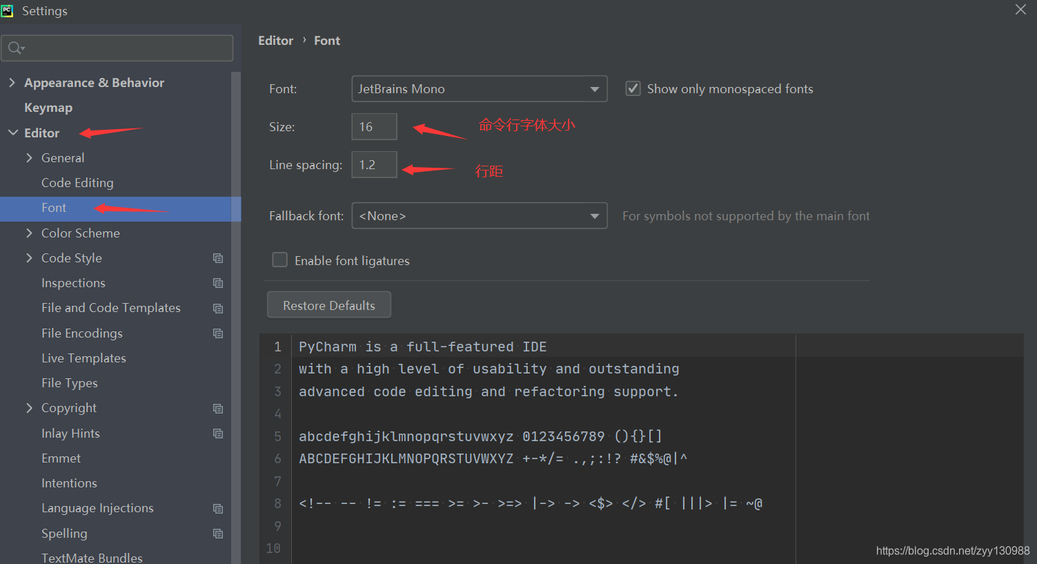Click the settings search field
This screenshot has height=564, width=1037.
coord(117,48)
